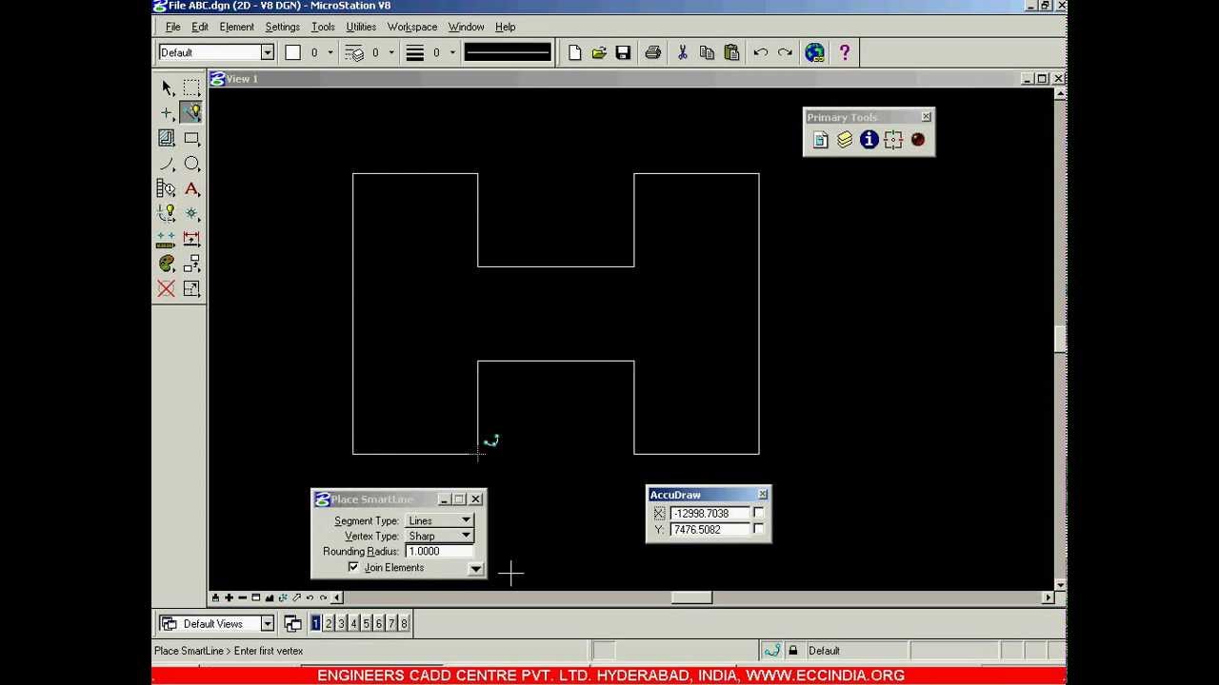This screenshot has height=685, width=1219.
Task: Open the Help menu
Action: point(505,27)
